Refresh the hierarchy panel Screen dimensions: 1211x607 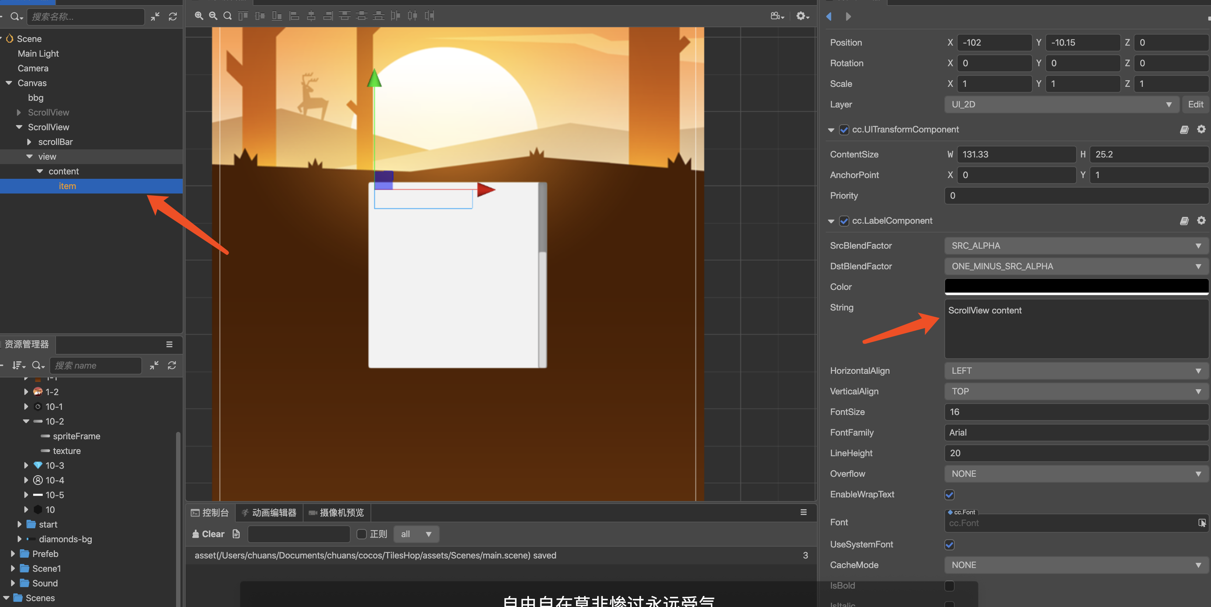(x=172, y=17)
